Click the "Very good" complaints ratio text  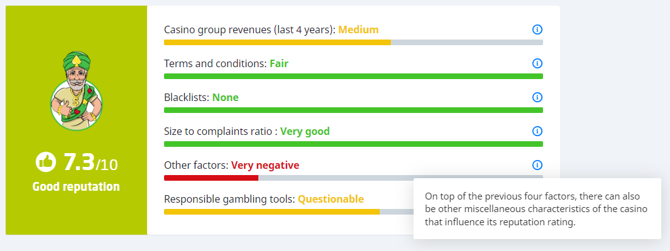[305, 131]
